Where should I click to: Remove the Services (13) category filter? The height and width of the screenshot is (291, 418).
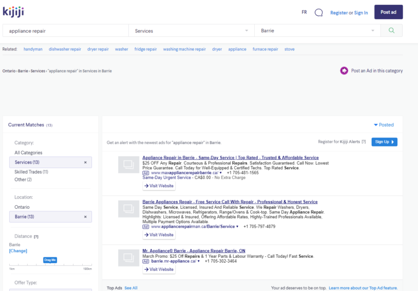click(85, 162)
